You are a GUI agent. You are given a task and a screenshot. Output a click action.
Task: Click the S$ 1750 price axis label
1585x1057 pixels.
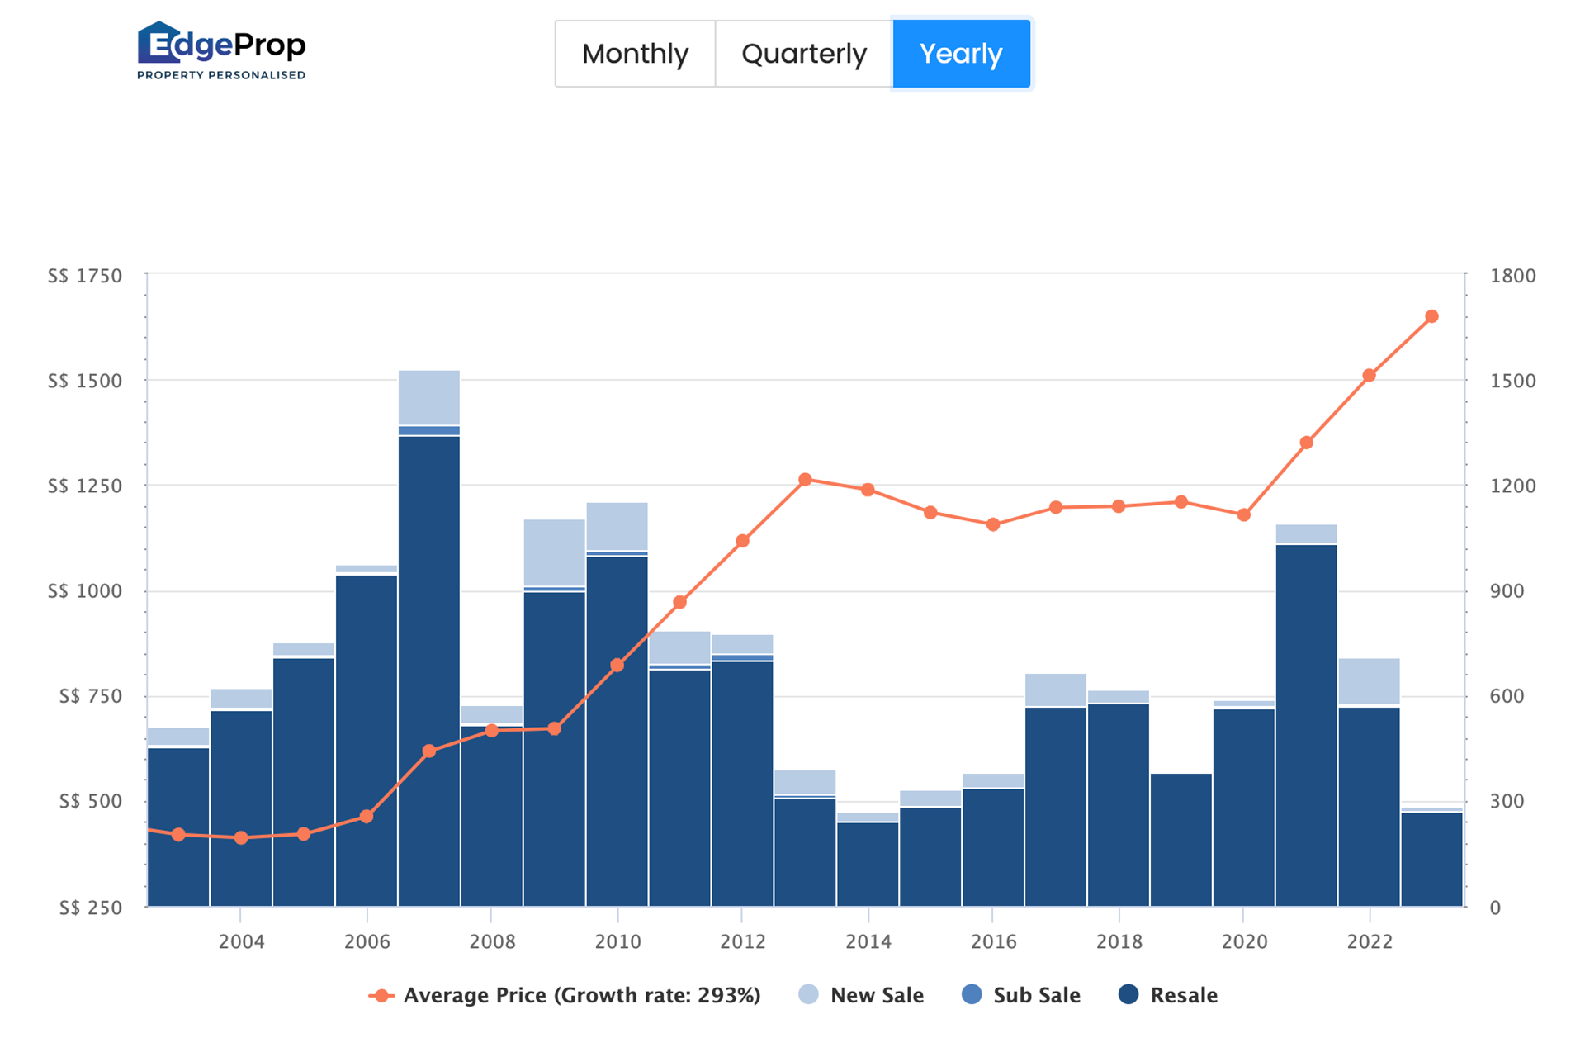84,276
